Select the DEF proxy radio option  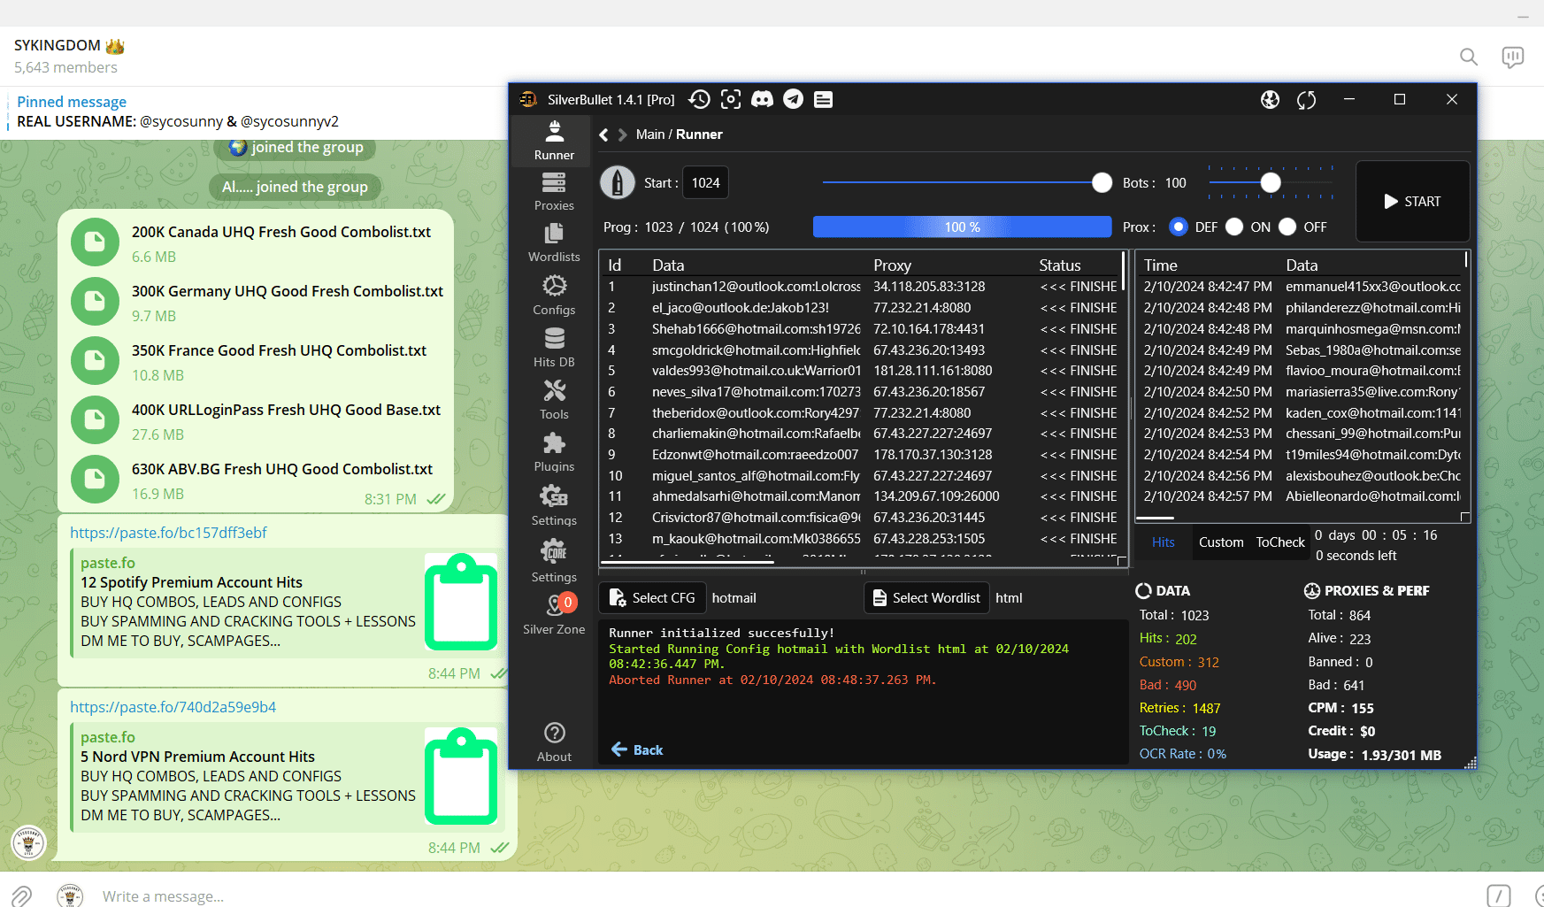click(1178, 227)
